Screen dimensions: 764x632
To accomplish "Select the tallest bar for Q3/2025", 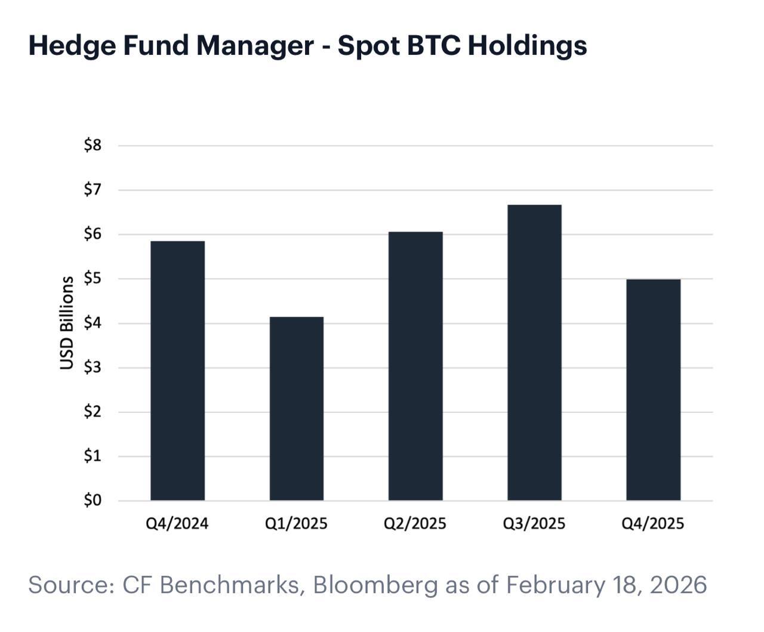I will [534, 352].
